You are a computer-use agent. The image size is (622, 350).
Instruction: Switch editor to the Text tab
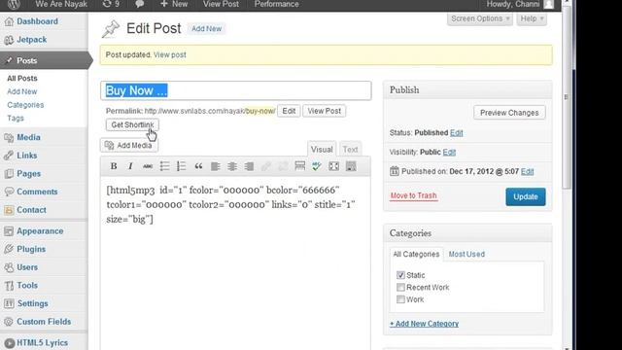click(x=350, y=149)
